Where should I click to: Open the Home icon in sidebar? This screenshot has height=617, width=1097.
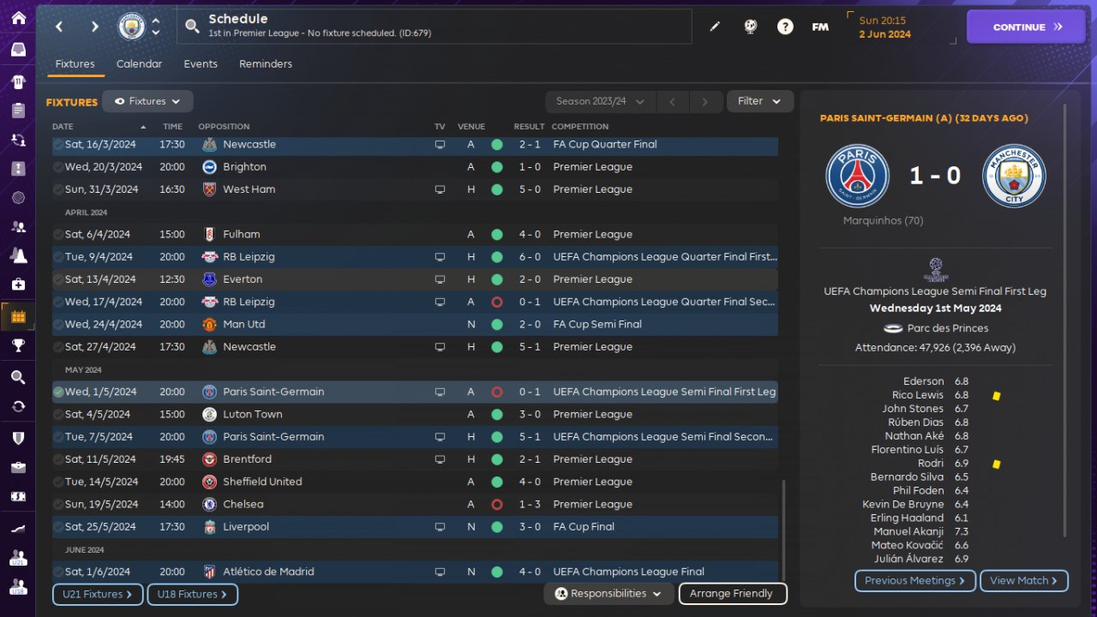coord(18,18)
